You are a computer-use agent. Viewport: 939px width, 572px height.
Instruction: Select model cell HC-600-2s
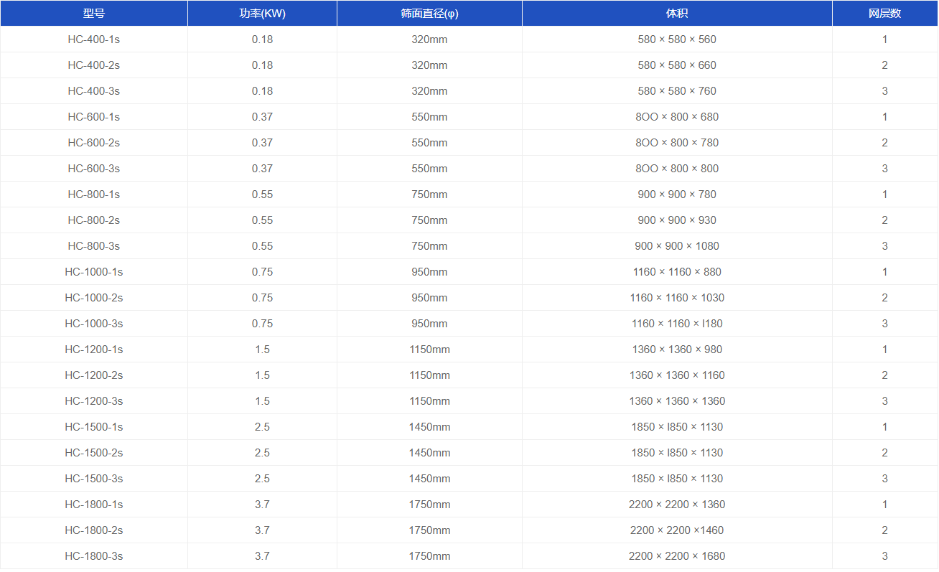pyautogui.click(x=94, y=143)
